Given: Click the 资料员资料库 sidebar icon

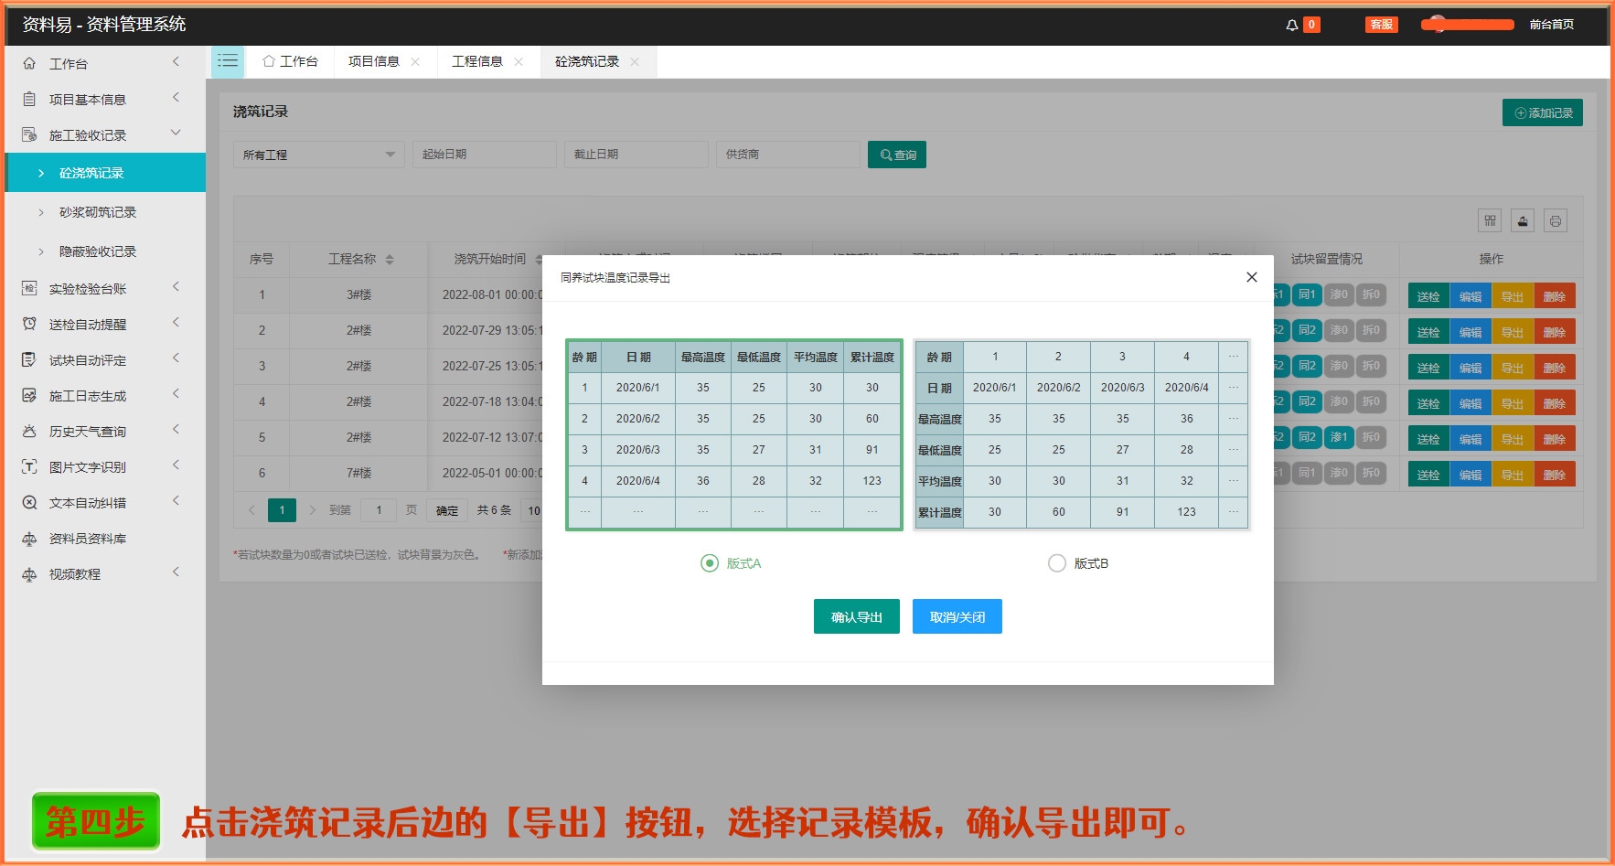Looking at the screenshot, I should [29, 538].
